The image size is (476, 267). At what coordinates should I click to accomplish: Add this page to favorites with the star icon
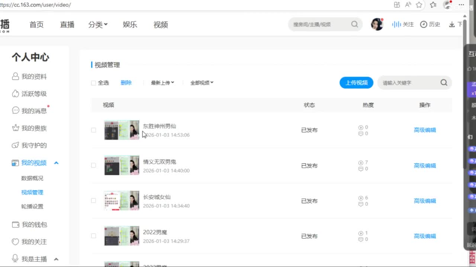(419, 5)
